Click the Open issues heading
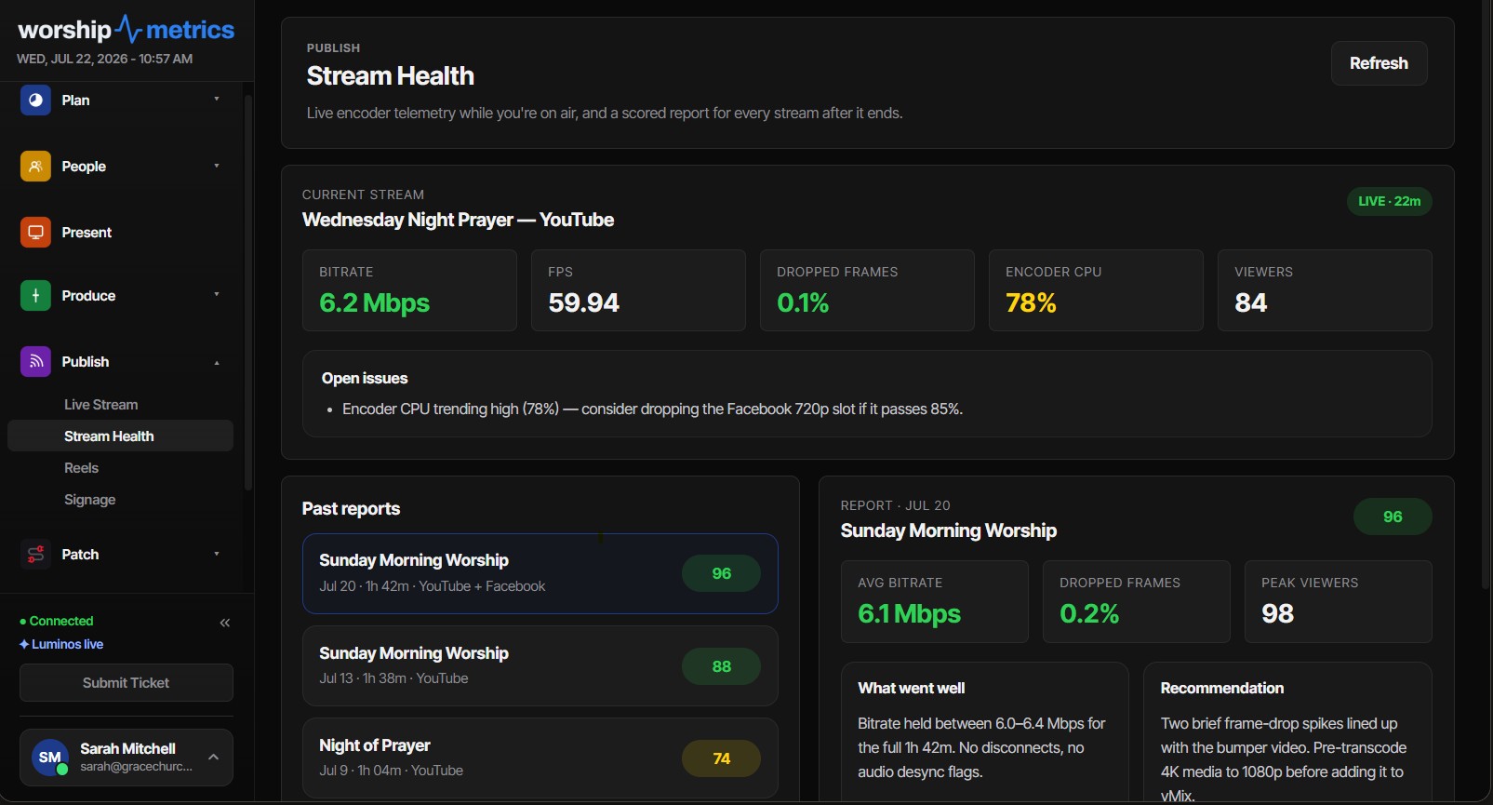Screen dimensions: 1493x805 point(365,379)
